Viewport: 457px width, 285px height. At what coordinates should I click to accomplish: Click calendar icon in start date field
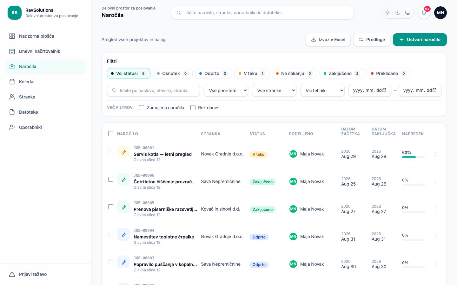point(384,90)
